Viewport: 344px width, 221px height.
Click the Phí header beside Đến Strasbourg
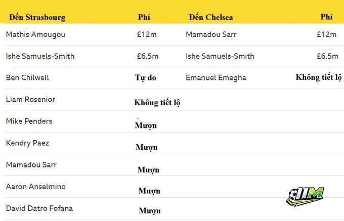coord(144,17)
